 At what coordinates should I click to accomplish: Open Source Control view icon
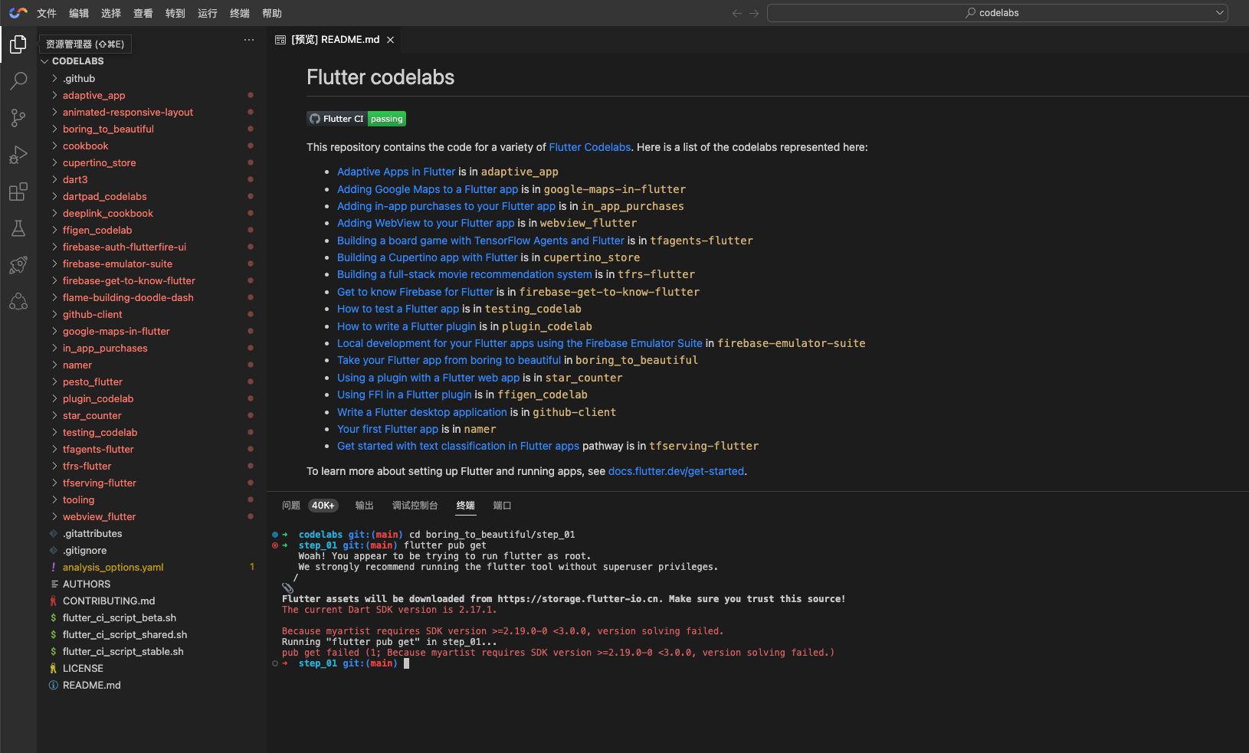18,117
